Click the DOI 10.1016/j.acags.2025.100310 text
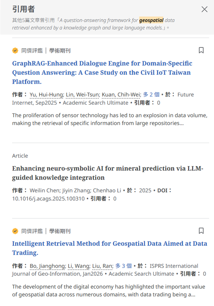The image size is (214, 306). point(48,199)
